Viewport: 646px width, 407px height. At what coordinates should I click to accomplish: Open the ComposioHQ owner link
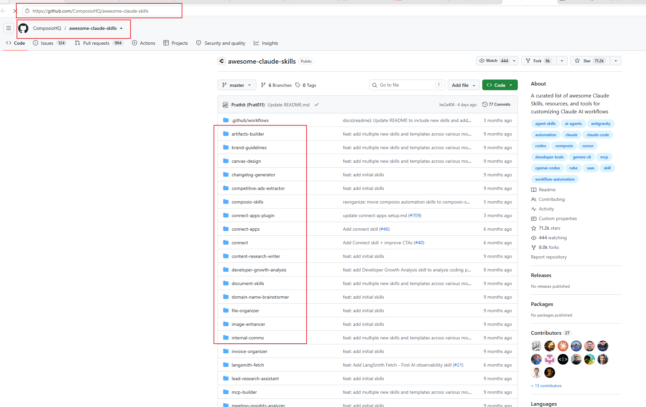click(47, 28)
